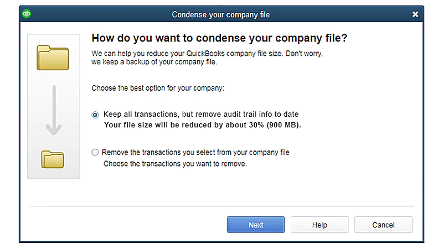Click the 'Remove the transactions you select' label

click(195, 153)
